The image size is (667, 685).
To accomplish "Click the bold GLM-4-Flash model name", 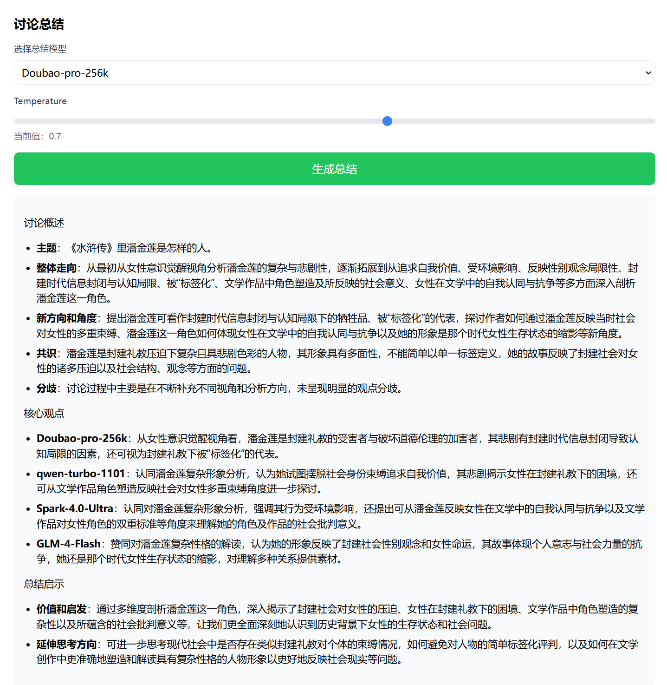I will point(69,544).
